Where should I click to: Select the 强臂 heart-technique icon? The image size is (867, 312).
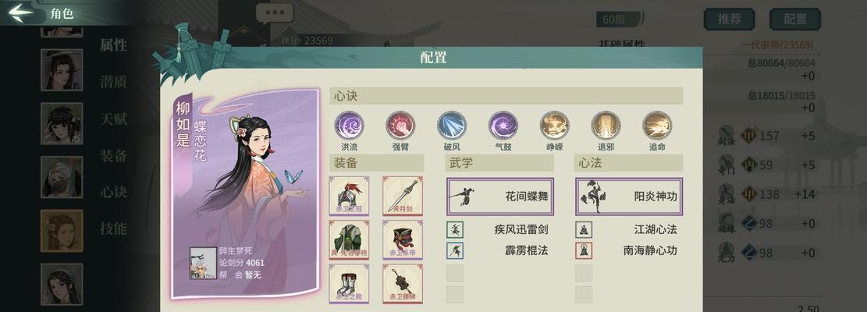coord(400,126)
